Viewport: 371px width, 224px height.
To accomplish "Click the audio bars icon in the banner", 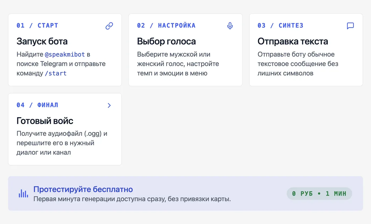I will 23,194.
